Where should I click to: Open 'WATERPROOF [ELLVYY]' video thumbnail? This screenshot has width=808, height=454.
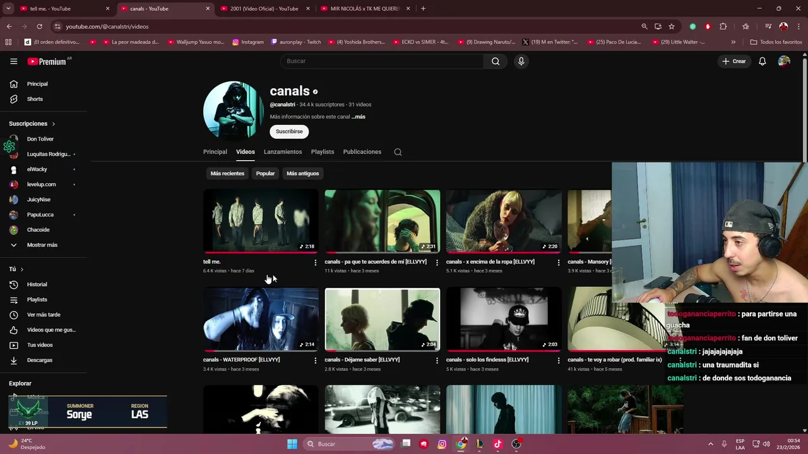coord(261,319)
